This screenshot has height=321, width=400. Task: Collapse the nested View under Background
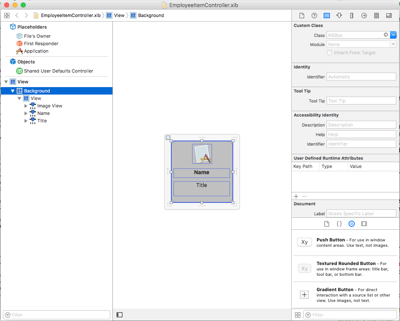(19, 98)
